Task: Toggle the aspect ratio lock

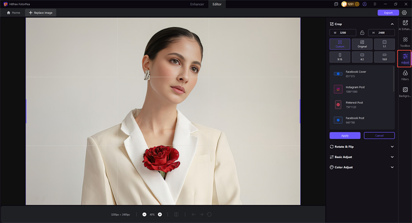Action: pyautogui.click(x=362, y=32)
